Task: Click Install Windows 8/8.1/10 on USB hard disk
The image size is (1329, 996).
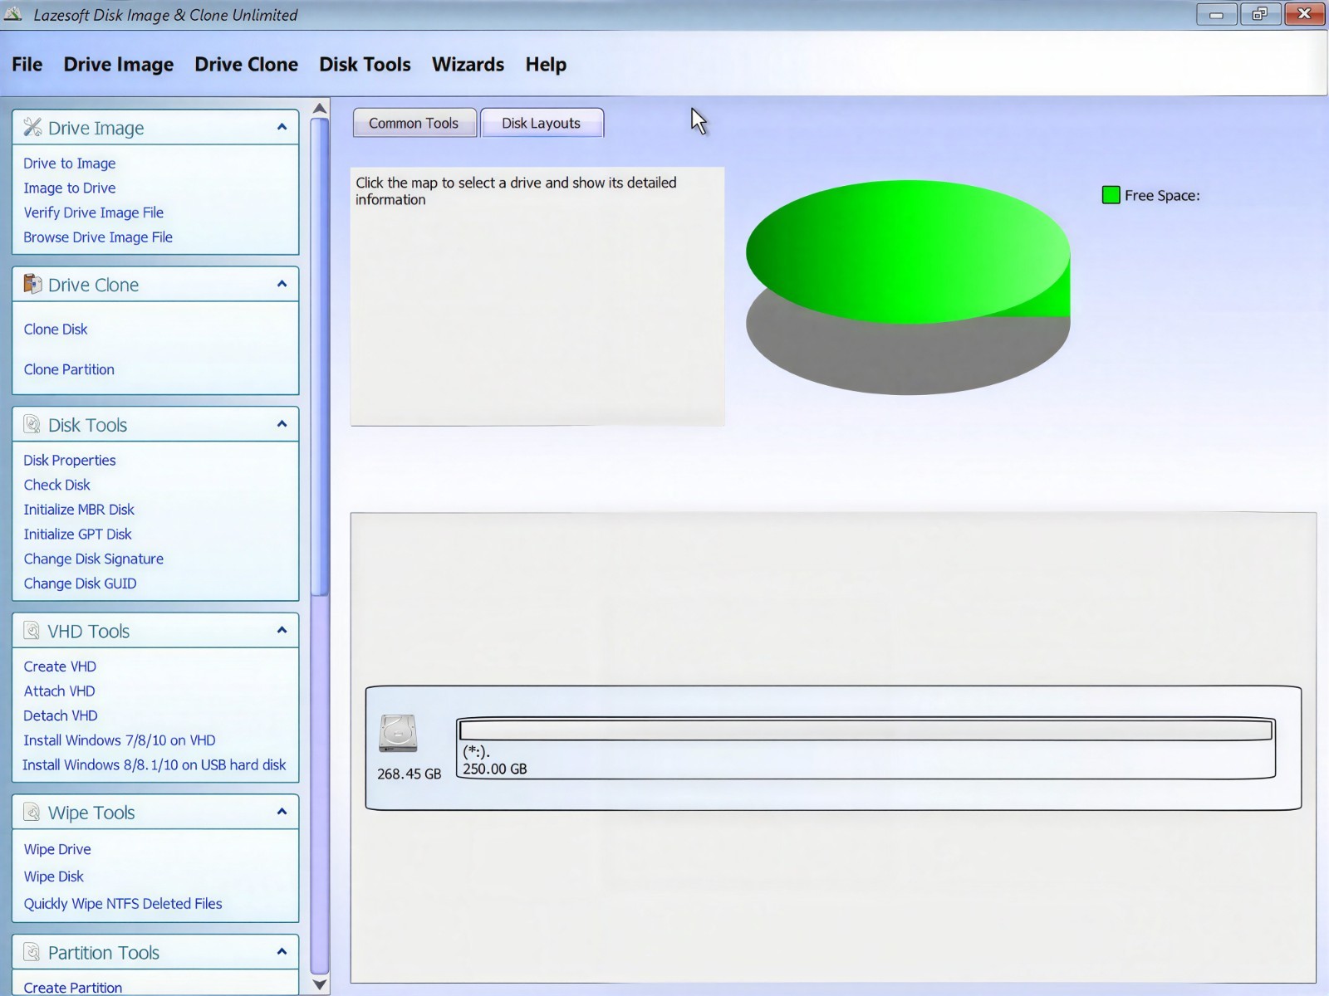Action: (154, 765)
